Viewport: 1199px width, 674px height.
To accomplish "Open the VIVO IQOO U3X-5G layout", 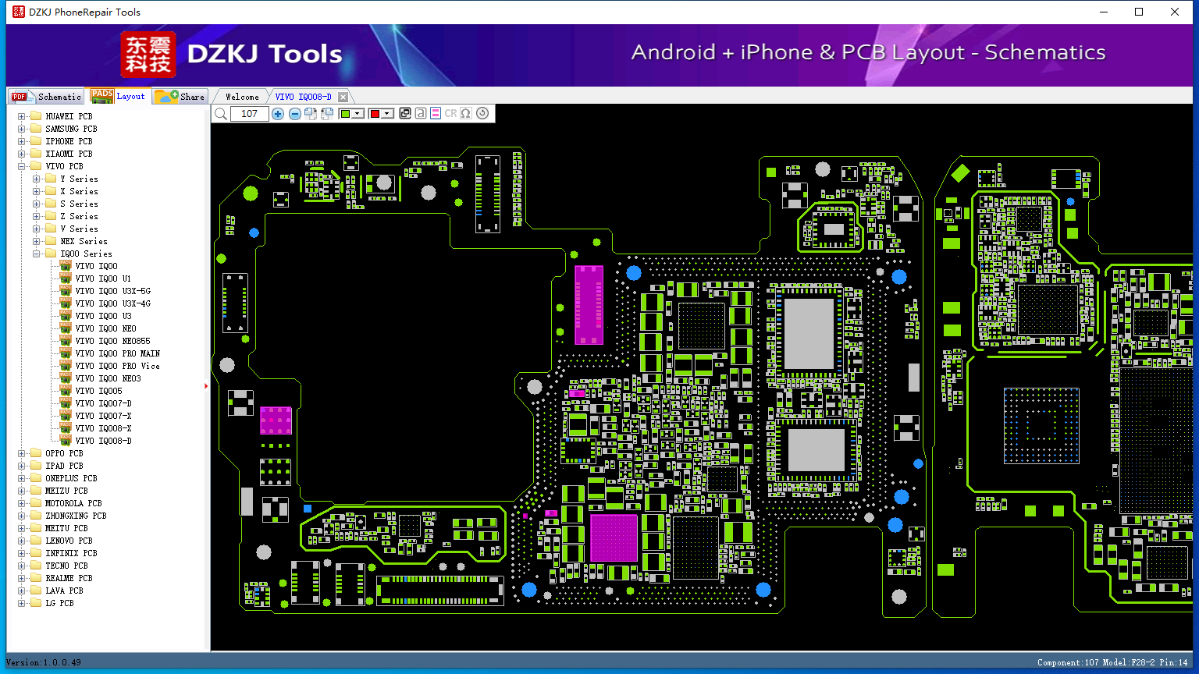I will (113, 291).
